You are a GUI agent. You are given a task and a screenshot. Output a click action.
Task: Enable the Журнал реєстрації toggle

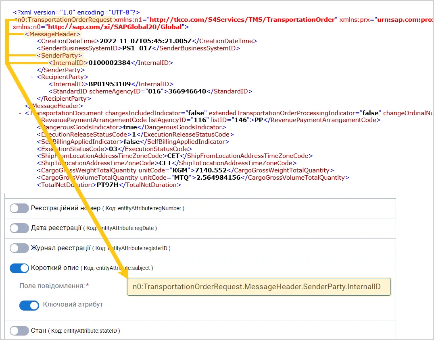[19, 248]
